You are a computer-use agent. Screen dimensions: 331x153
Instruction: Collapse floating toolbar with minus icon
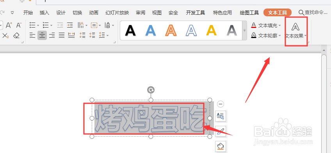(221, 104)
